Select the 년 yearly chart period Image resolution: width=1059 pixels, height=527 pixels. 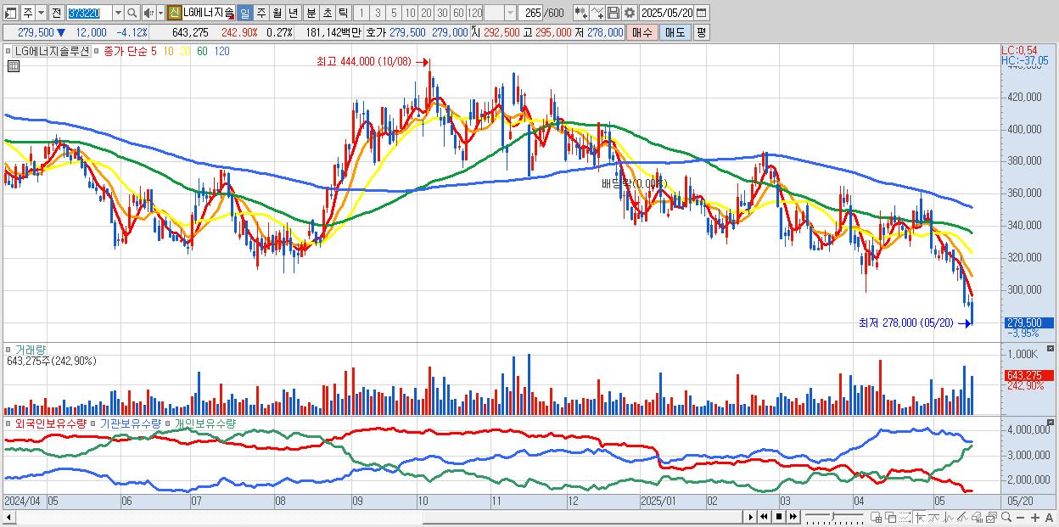[x=293, y=13]
